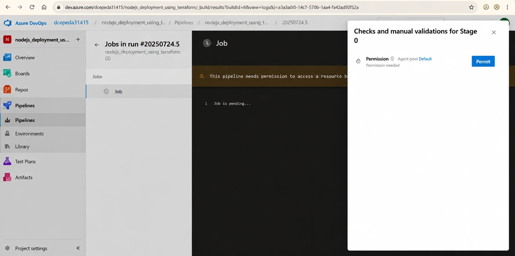515x256 pixels.
Task: Bookmark this page with the star icon
Action: [x=471, y=7]
